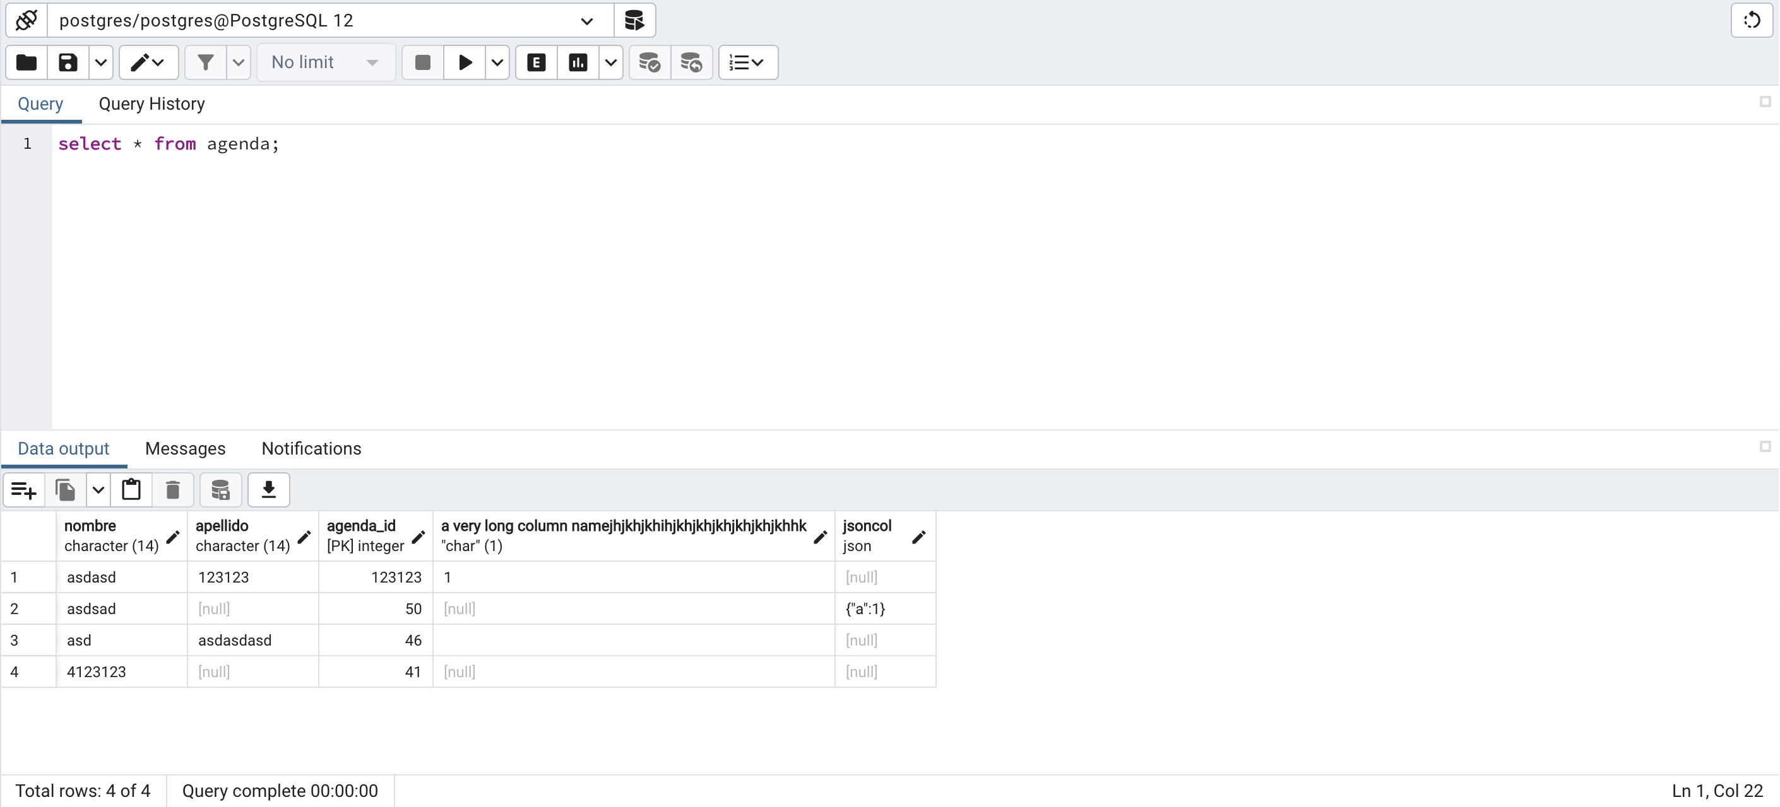Click the Execute query play button
The width and height of the screenshot is (1780, 807).
point(465,63)
